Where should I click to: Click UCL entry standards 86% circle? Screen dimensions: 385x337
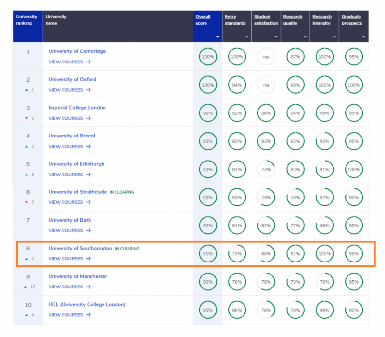(x=237, y=310)
